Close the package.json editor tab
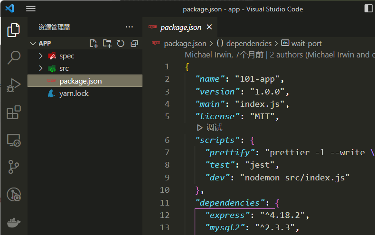This screenshot has width=375, height=235. click(x=209, y=27)
